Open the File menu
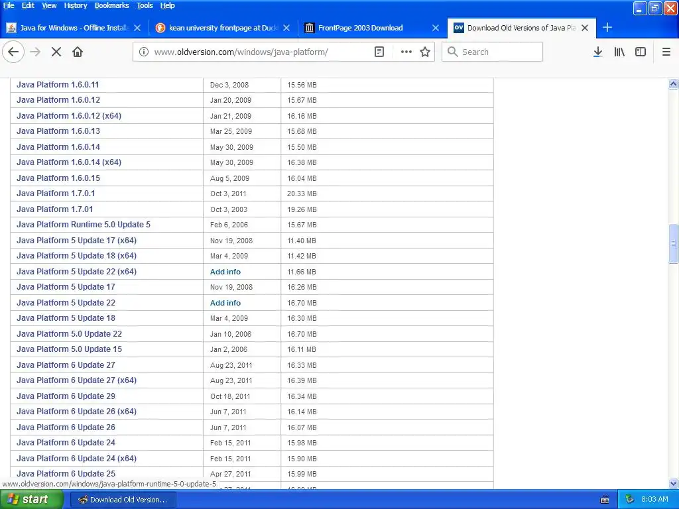 pyautogui.click(x=9, y=5)
